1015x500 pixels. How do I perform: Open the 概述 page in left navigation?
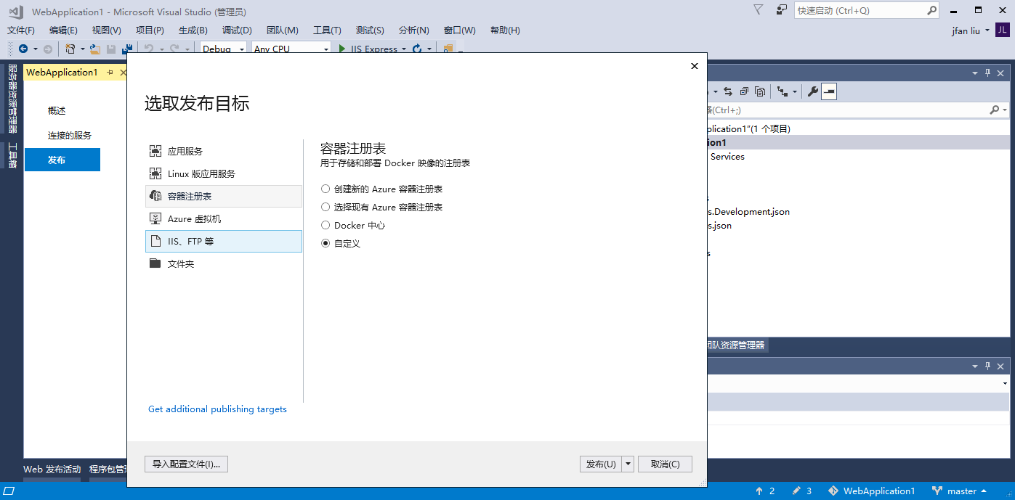pyautogui.click(x=57, y=111)
